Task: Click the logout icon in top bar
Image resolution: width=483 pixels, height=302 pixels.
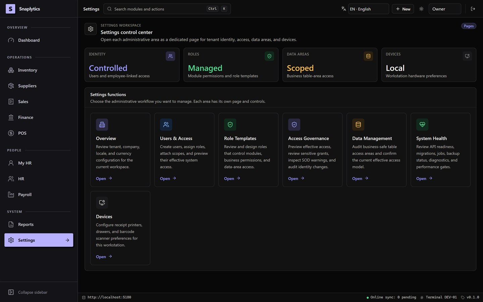Action: coord(473,9)
